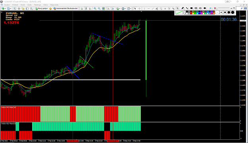This screenshot has width=248, height=143.
Task: Open the Strategy Tester icon
Action: [31, 9]
